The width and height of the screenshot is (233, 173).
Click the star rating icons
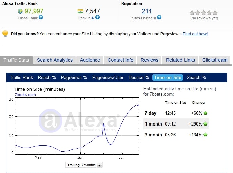(203, 12)
